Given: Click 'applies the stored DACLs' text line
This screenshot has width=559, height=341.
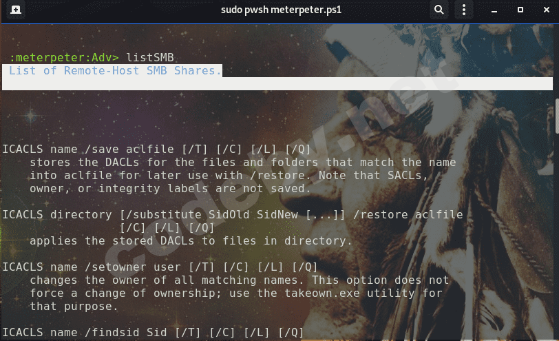Looking at the screenshot, I should tap(191, 241).
